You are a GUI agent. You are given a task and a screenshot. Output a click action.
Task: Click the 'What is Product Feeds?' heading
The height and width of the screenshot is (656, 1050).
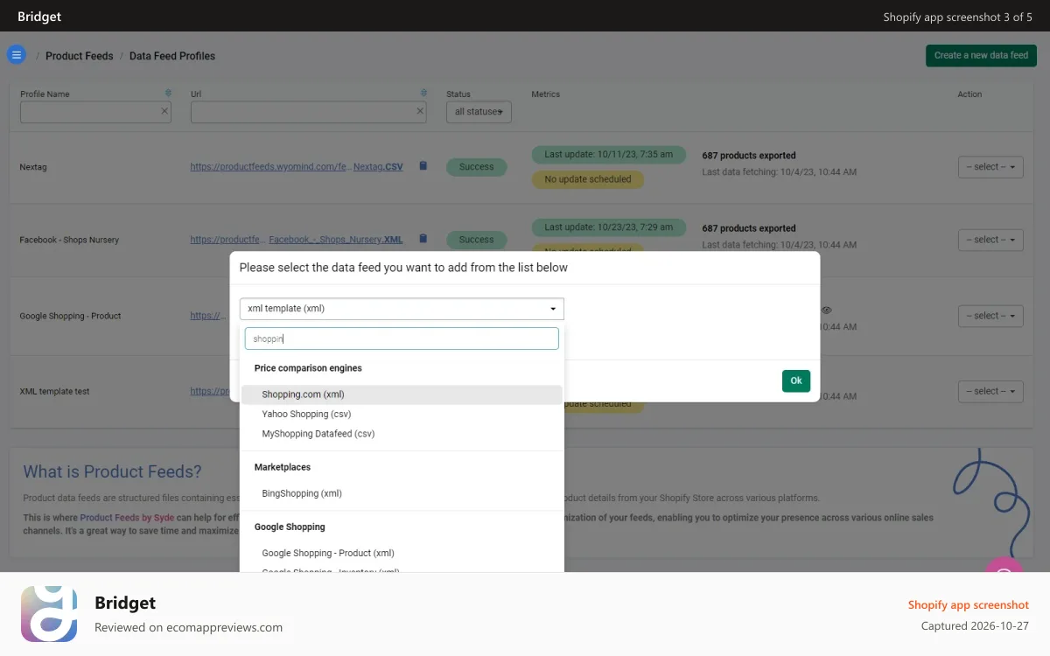click(x=112, y=471)
